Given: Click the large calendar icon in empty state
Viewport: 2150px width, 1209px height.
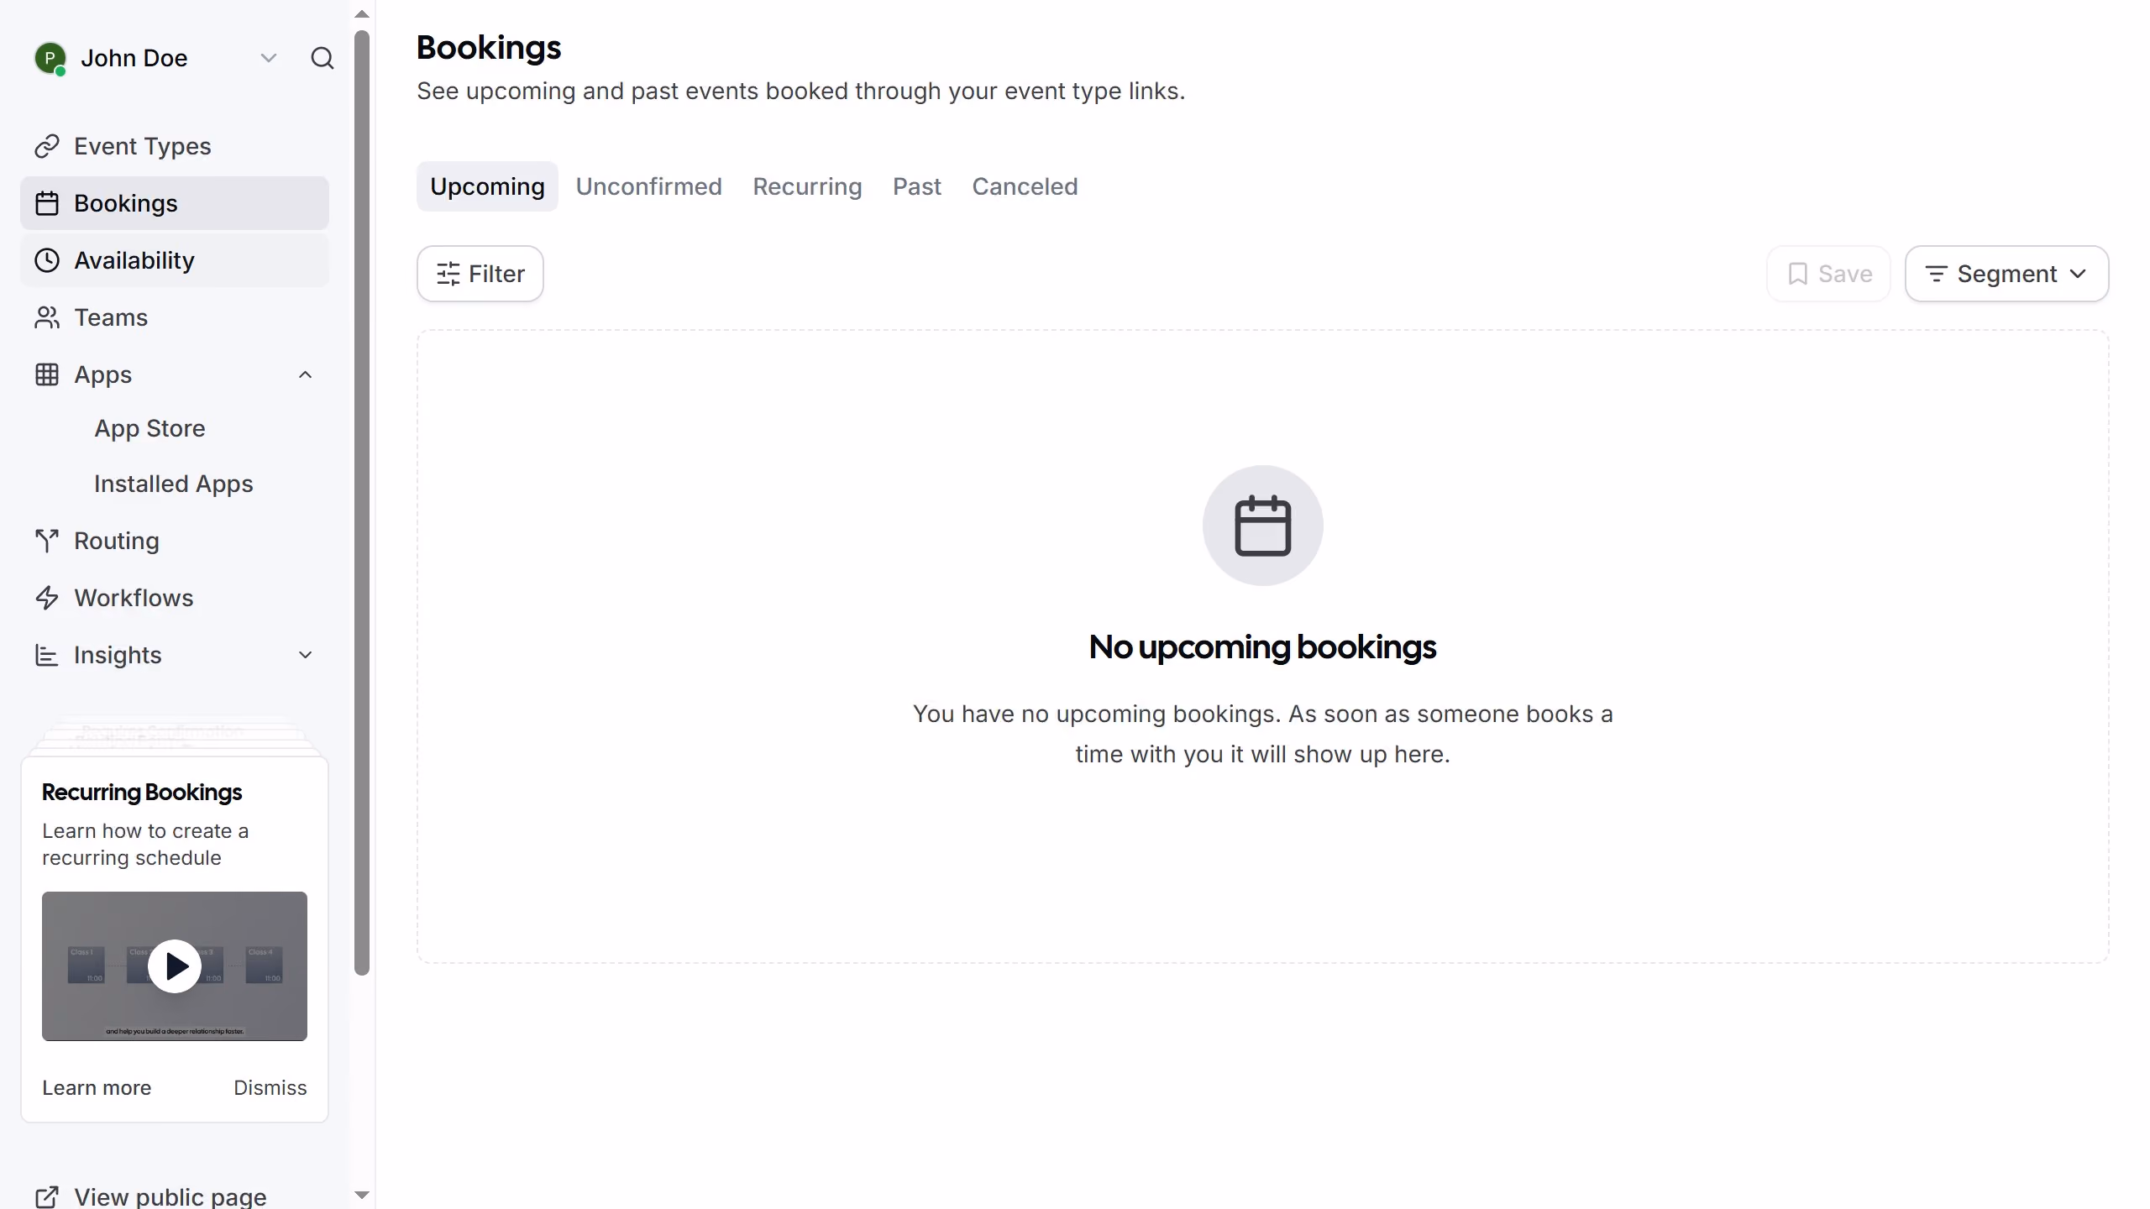Looking at the screenshot, I should pos(1263,526).
